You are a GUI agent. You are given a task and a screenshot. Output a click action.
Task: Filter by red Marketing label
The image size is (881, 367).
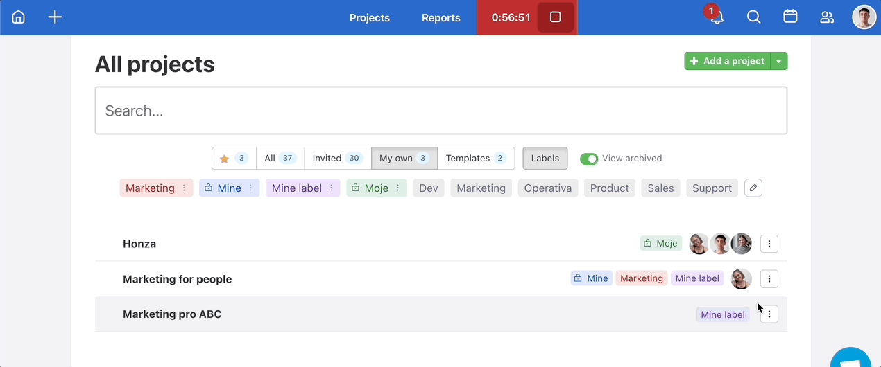(150, 188)
